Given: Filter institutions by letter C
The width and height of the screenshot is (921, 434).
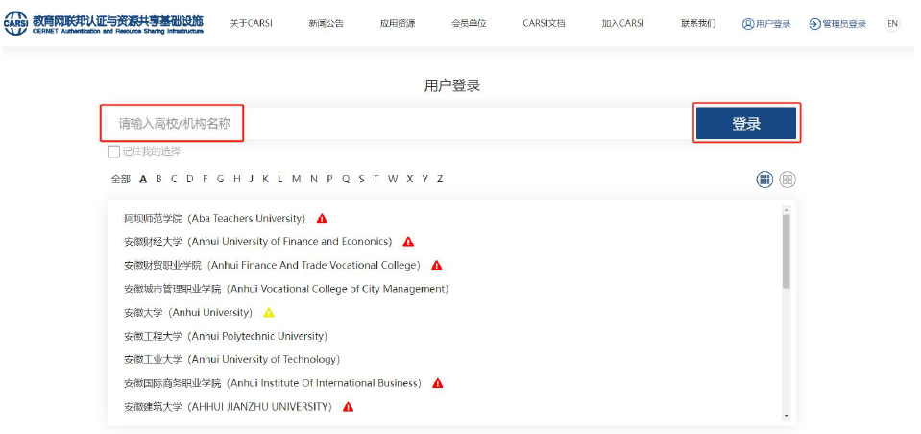Looking at the screenshot, I should (174, 180).
